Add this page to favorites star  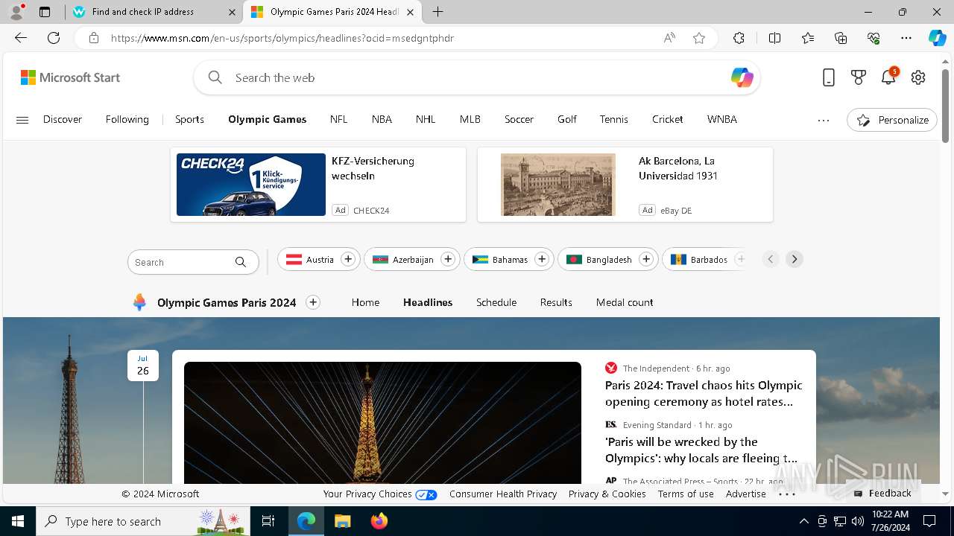click(699, 38)
